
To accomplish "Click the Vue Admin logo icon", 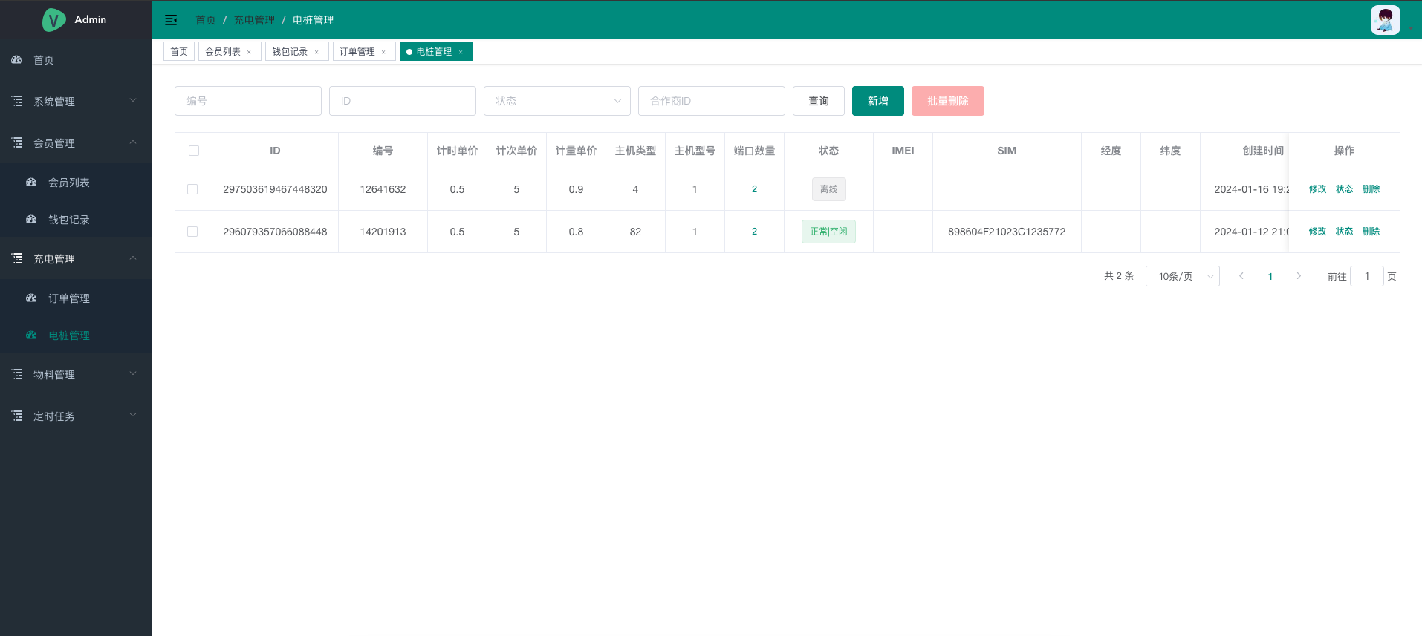I will [53, 20].
